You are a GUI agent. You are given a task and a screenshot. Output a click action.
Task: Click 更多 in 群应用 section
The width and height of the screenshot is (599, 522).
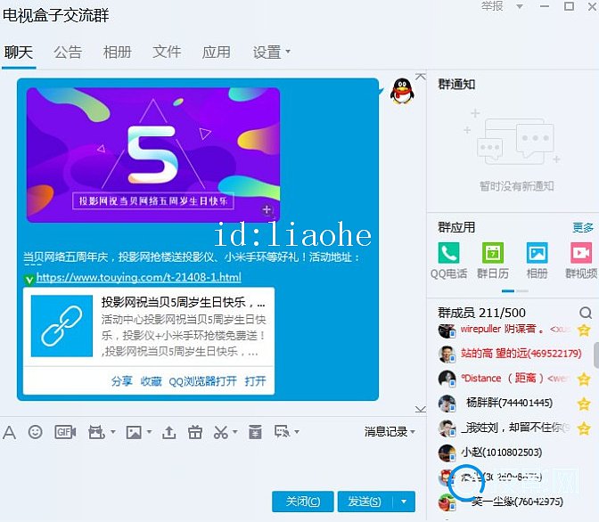(583, 227)
